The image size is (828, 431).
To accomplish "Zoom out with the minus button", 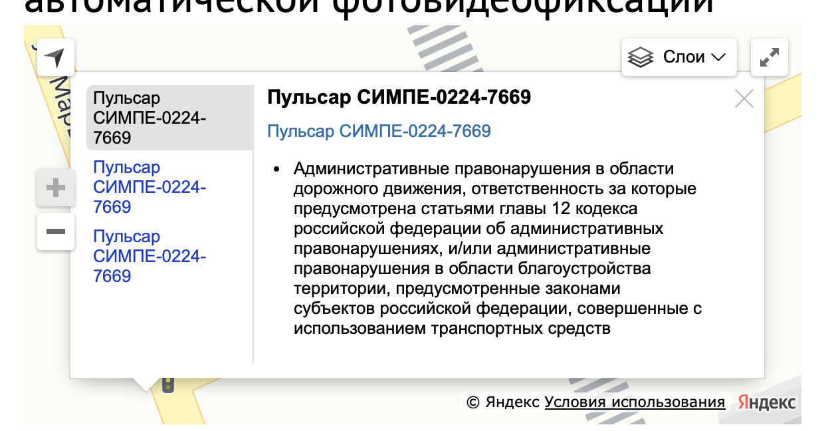I will [x=56, y=231].
